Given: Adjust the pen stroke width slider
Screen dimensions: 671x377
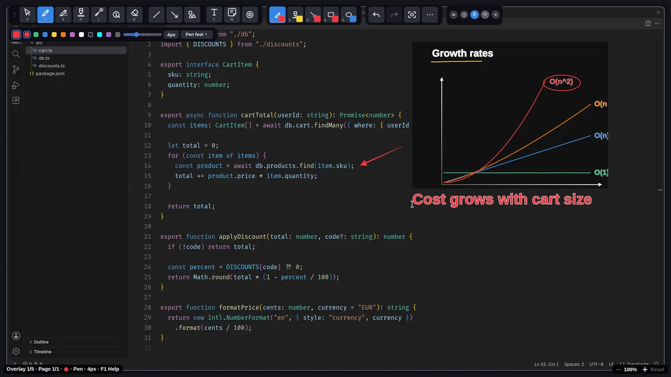Looking at the screenshot, I should 143,35.
